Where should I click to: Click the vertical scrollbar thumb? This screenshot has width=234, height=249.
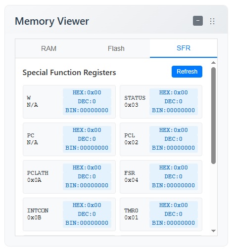coord(213,116)
